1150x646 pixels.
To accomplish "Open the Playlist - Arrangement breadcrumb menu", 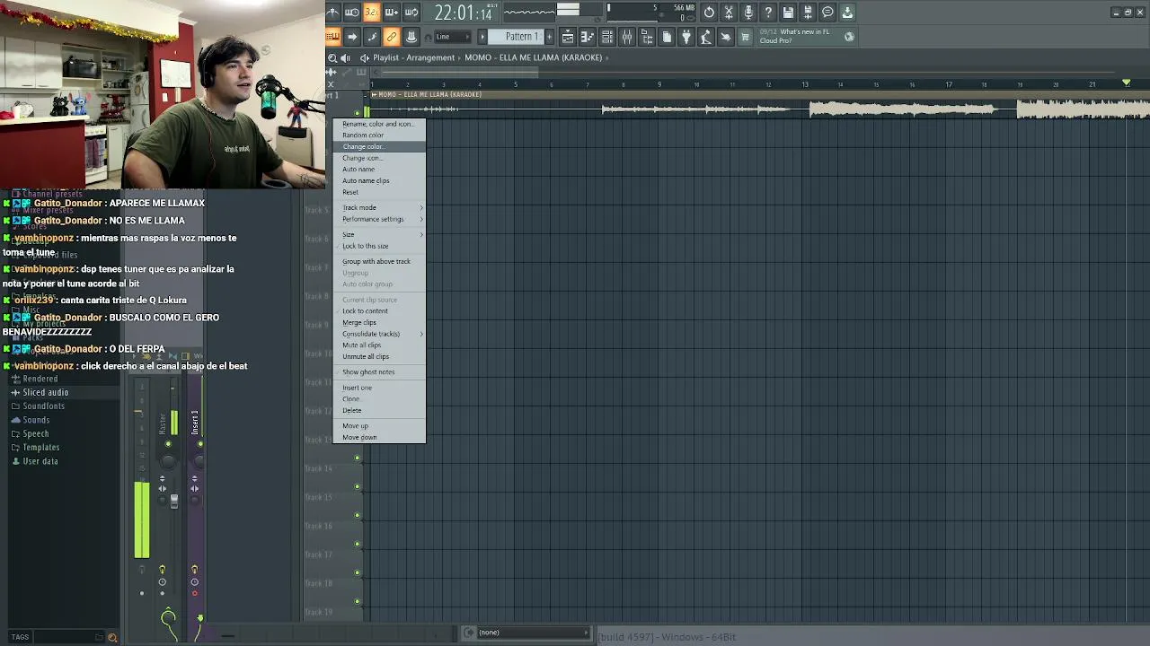I will click(x=413, y=57).
